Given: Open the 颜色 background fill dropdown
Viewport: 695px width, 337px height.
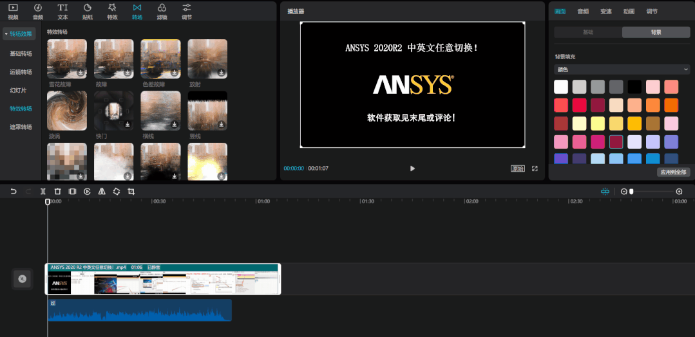Looking at the screenshot, I should [x=622, y=69].
